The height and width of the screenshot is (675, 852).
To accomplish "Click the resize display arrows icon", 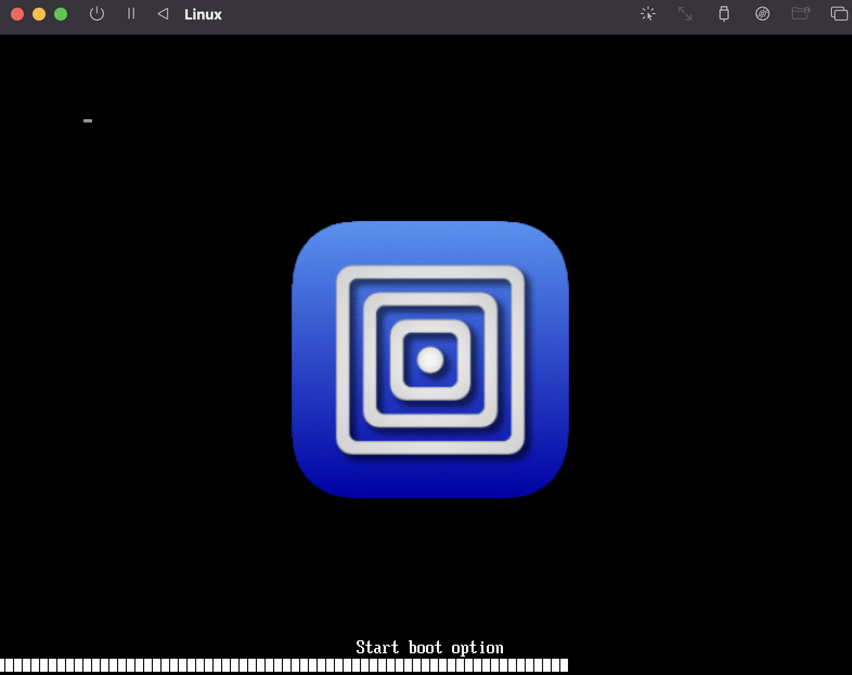I will click(x=685, y=14).
